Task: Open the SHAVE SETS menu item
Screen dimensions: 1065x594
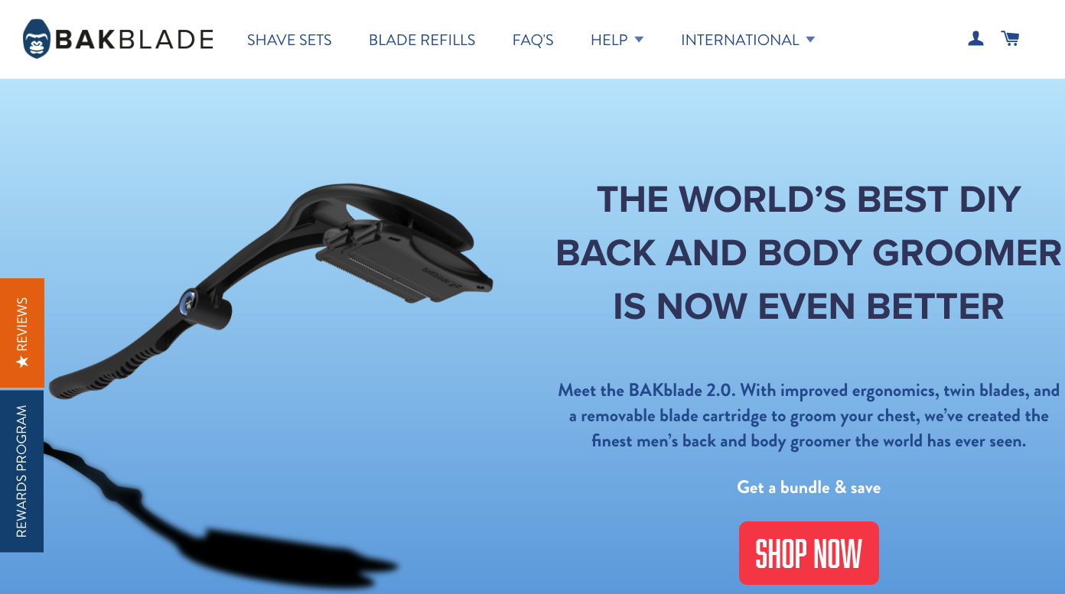Action: (289, 40)
